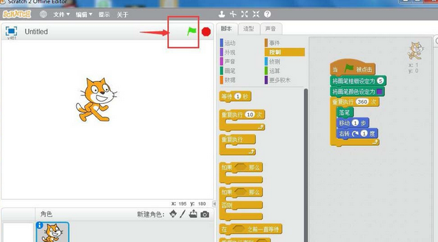Click the 将画笔粗细设定为 block in script

[358, 81]
